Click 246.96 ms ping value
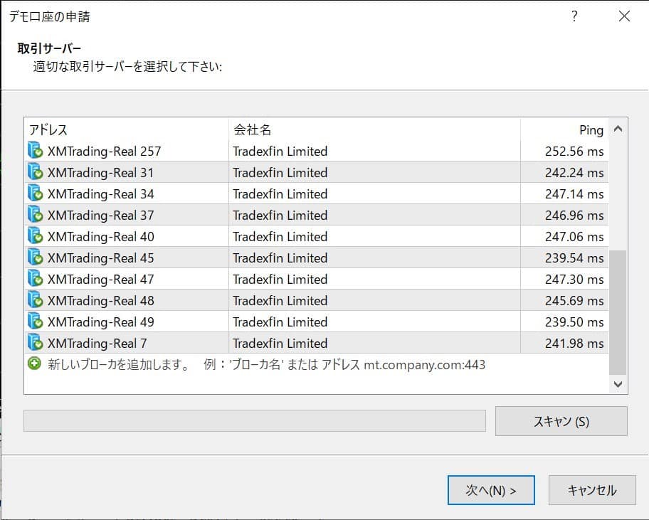 tap(574, 216)
